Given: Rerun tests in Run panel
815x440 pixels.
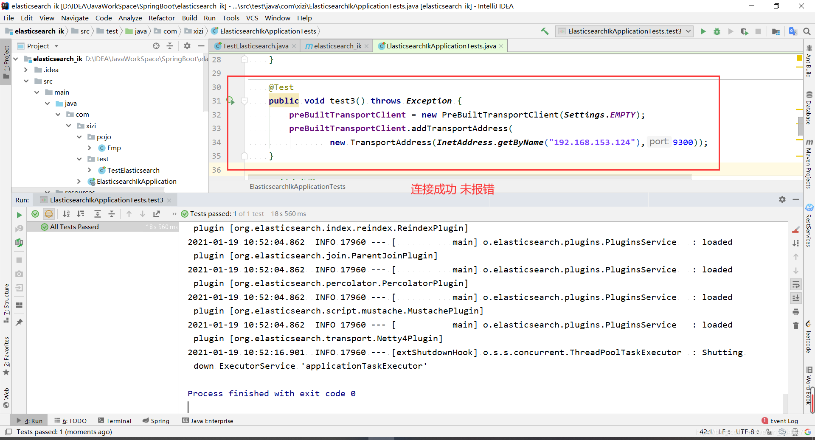Looking at the screenshot, I should click(19, 215).
